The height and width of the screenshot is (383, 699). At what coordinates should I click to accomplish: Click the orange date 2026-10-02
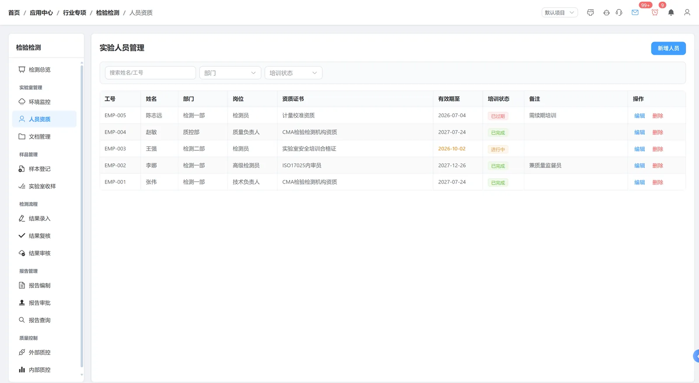coord(452,149)
